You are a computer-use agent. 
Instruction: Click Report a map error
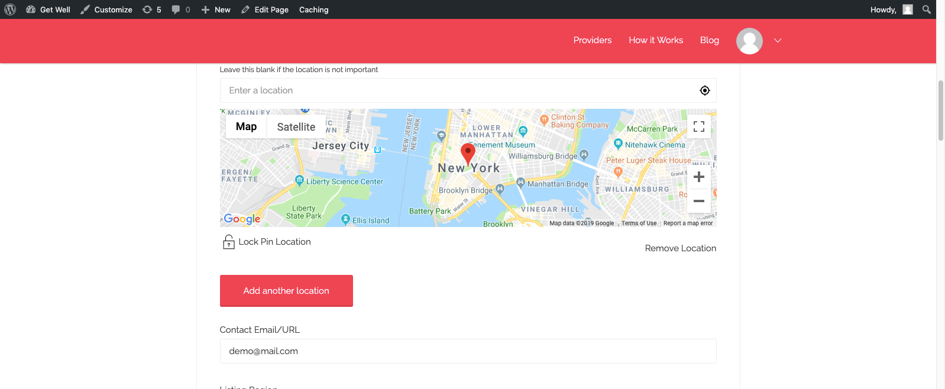click(x=688, y=223)
